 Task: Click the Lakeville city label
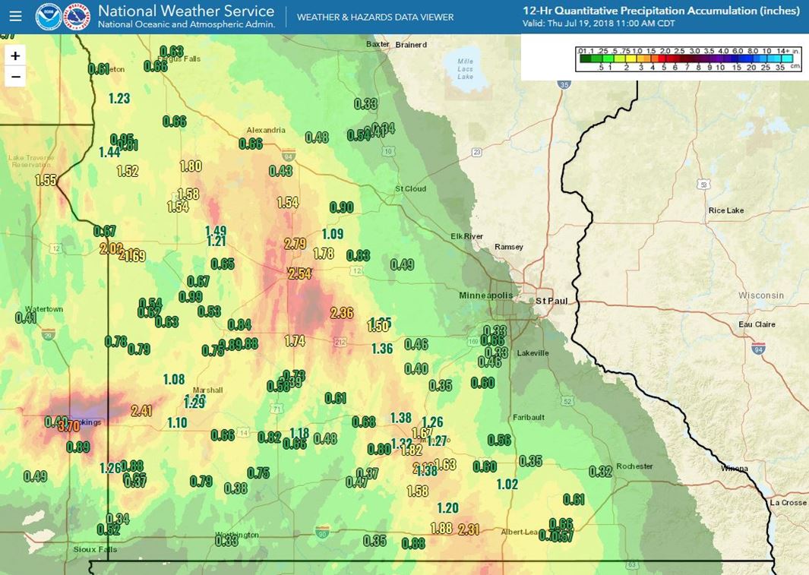533,353
